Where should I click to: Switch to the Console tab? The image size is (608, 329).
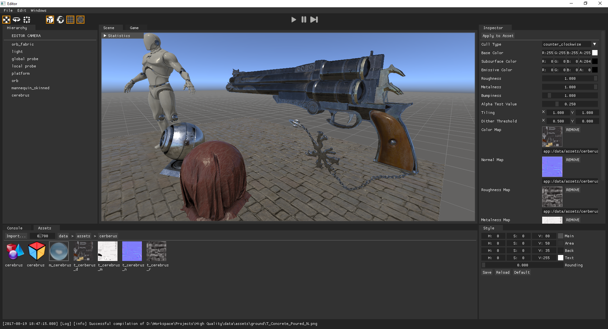pos(15,228)
